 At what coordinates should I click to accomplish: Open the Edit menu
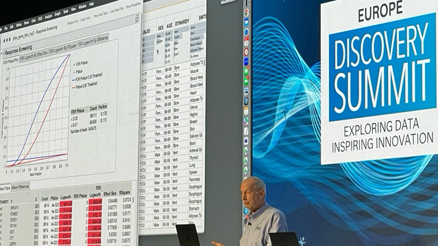pyautogui.click(x=12, y=27)
